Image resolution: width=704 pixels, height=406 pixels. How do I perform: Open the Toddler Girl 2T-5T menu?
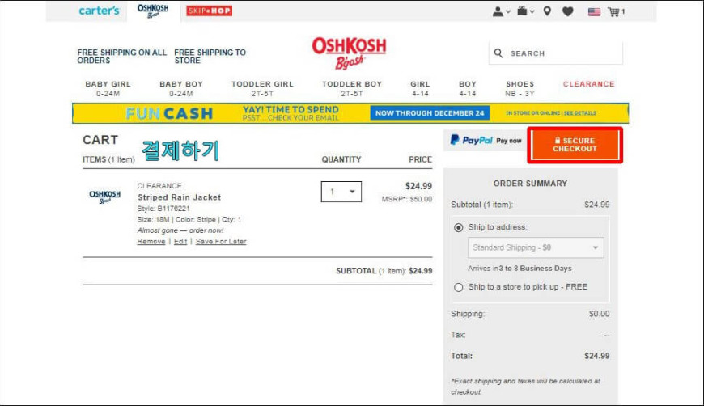(262, 88)
